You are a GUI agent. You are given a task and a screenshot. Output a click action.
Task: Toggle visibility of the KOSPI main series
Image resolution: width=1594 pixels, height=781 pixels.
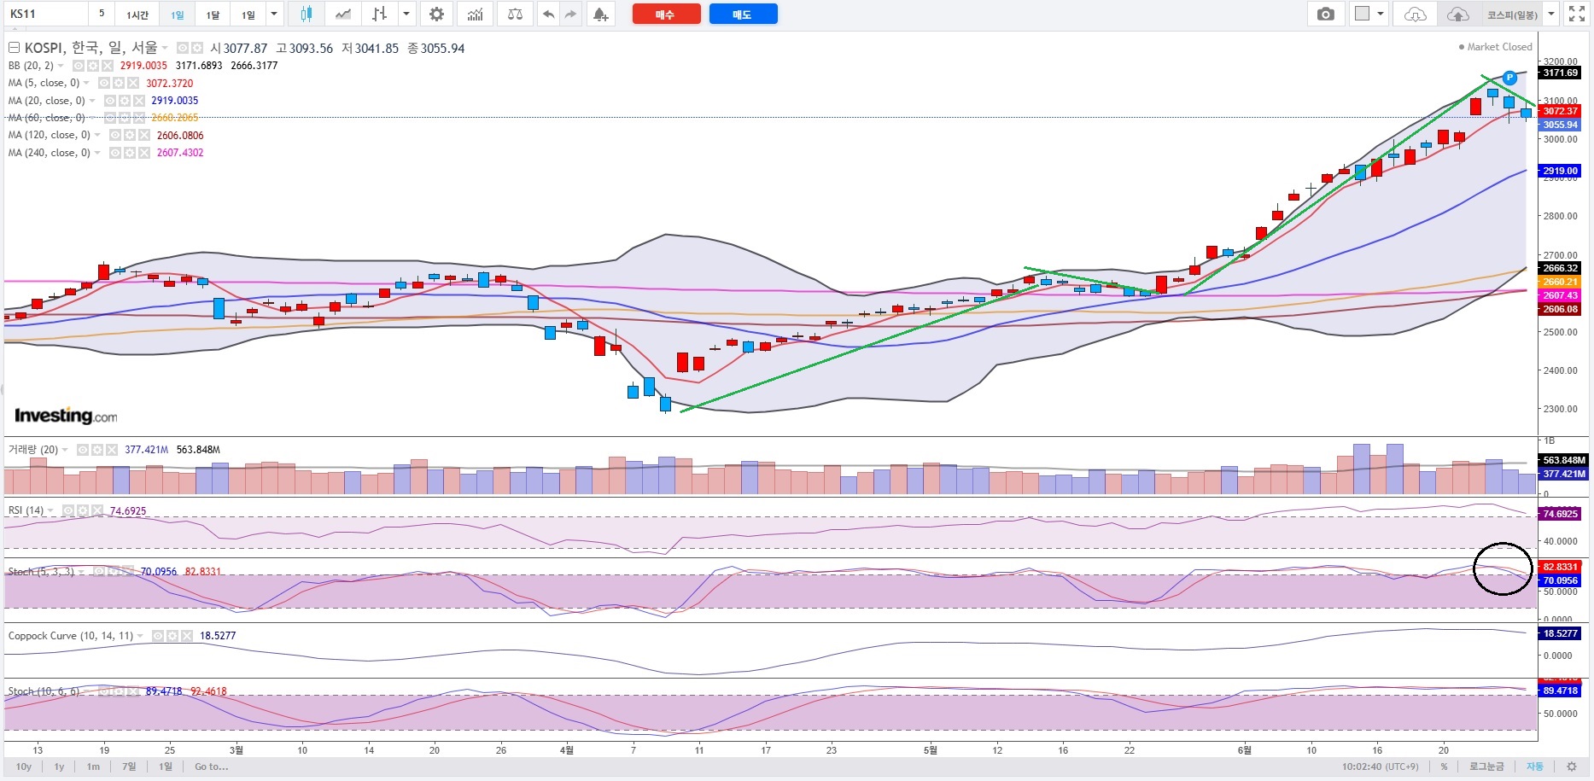pos(182,49)
